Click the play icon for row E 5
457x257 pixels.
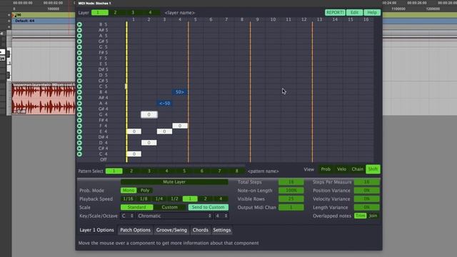(x=79, y=64)
